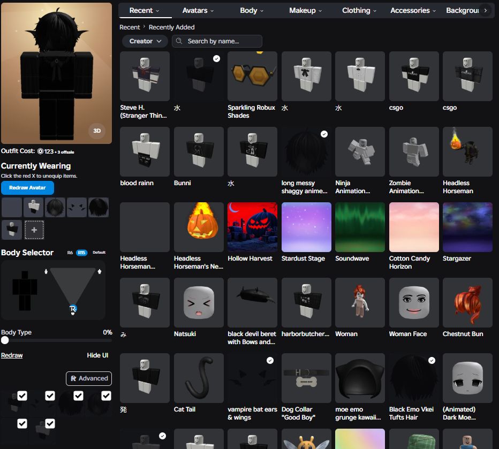Choose the Woman character bundle
The height and width of the screenshot is (449, 499).
coord(360,302)
